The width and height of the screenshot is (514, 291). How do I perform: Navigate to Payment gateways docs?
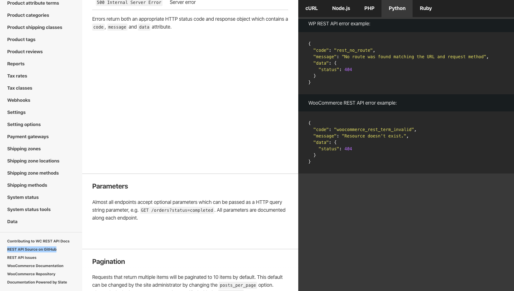(x=28, y=136)
